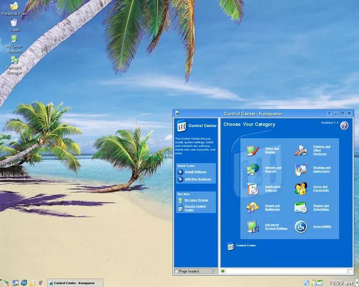This screenshot has height=287, width=359.
Task: Click the 10:29 am taskbar clock
Action: [340, 283]
